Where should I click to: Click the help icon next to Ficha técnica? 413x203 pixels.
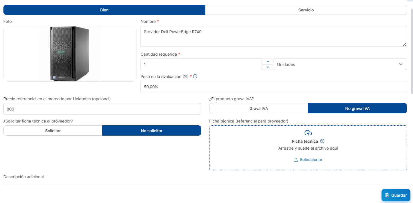tap(322, 141)
